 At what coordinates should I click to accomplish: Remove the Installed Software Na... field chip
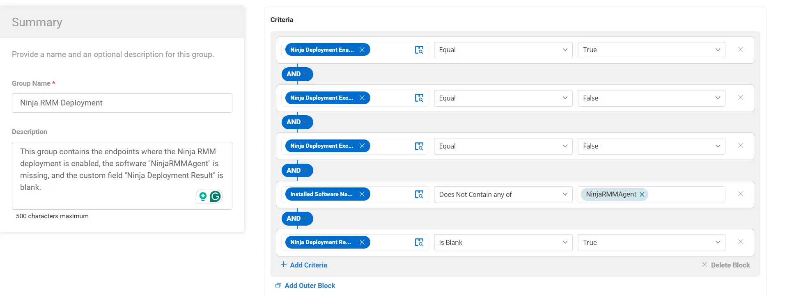(x=362, y=194)
